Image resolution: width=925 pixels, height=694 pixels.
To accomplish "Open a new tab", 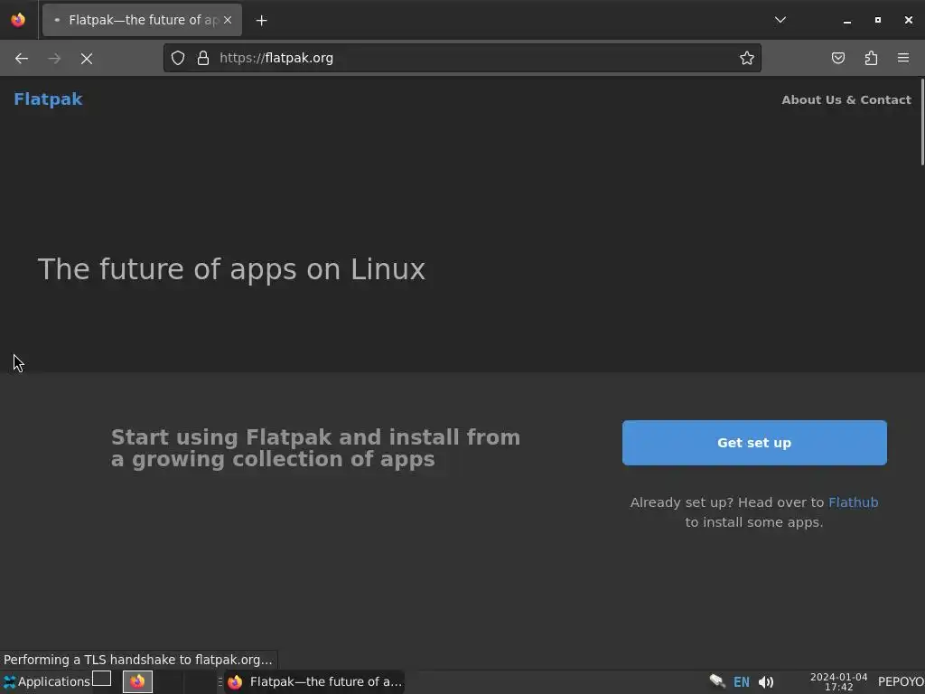I will pyautogui.click(x=261, y=20).
